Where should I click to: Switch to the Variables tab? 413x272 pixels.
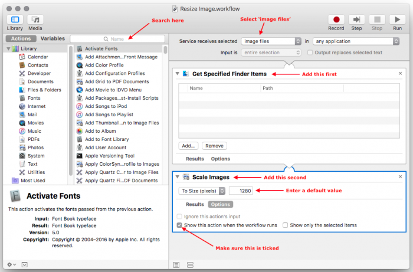53,38
